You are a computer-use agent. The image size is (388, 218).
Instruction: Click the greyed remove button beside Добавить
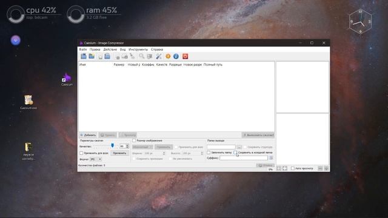108,135
